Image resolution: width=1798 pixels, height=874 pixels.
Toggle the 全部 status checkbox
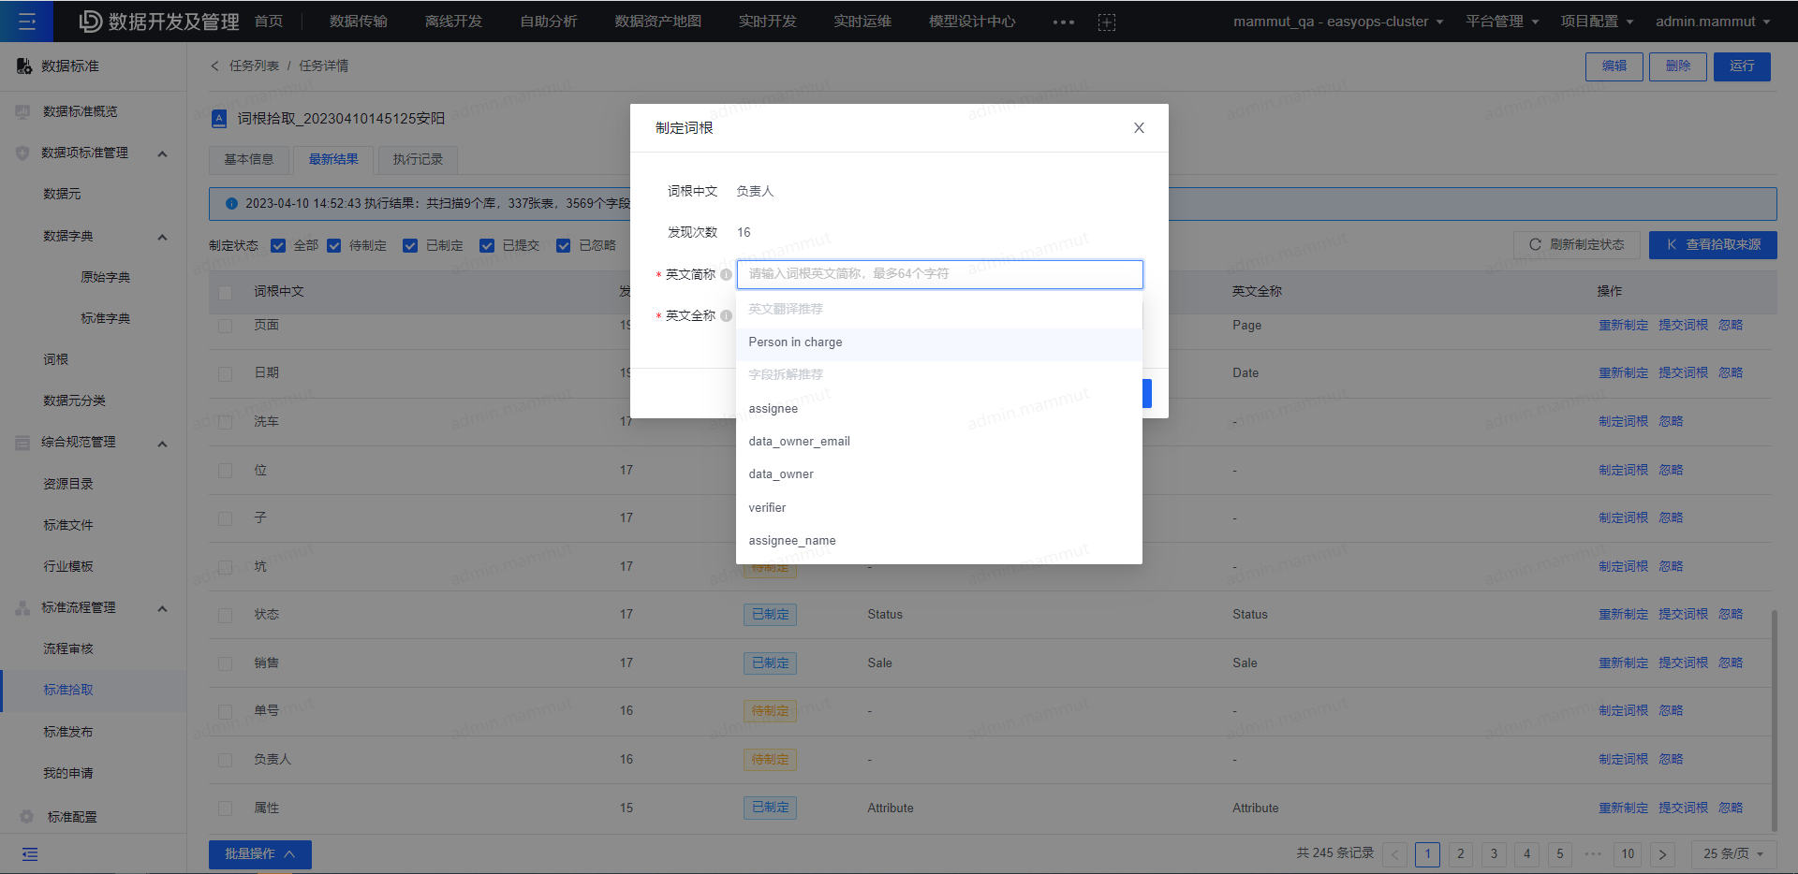pyautogui.click(x=278, y=245)
